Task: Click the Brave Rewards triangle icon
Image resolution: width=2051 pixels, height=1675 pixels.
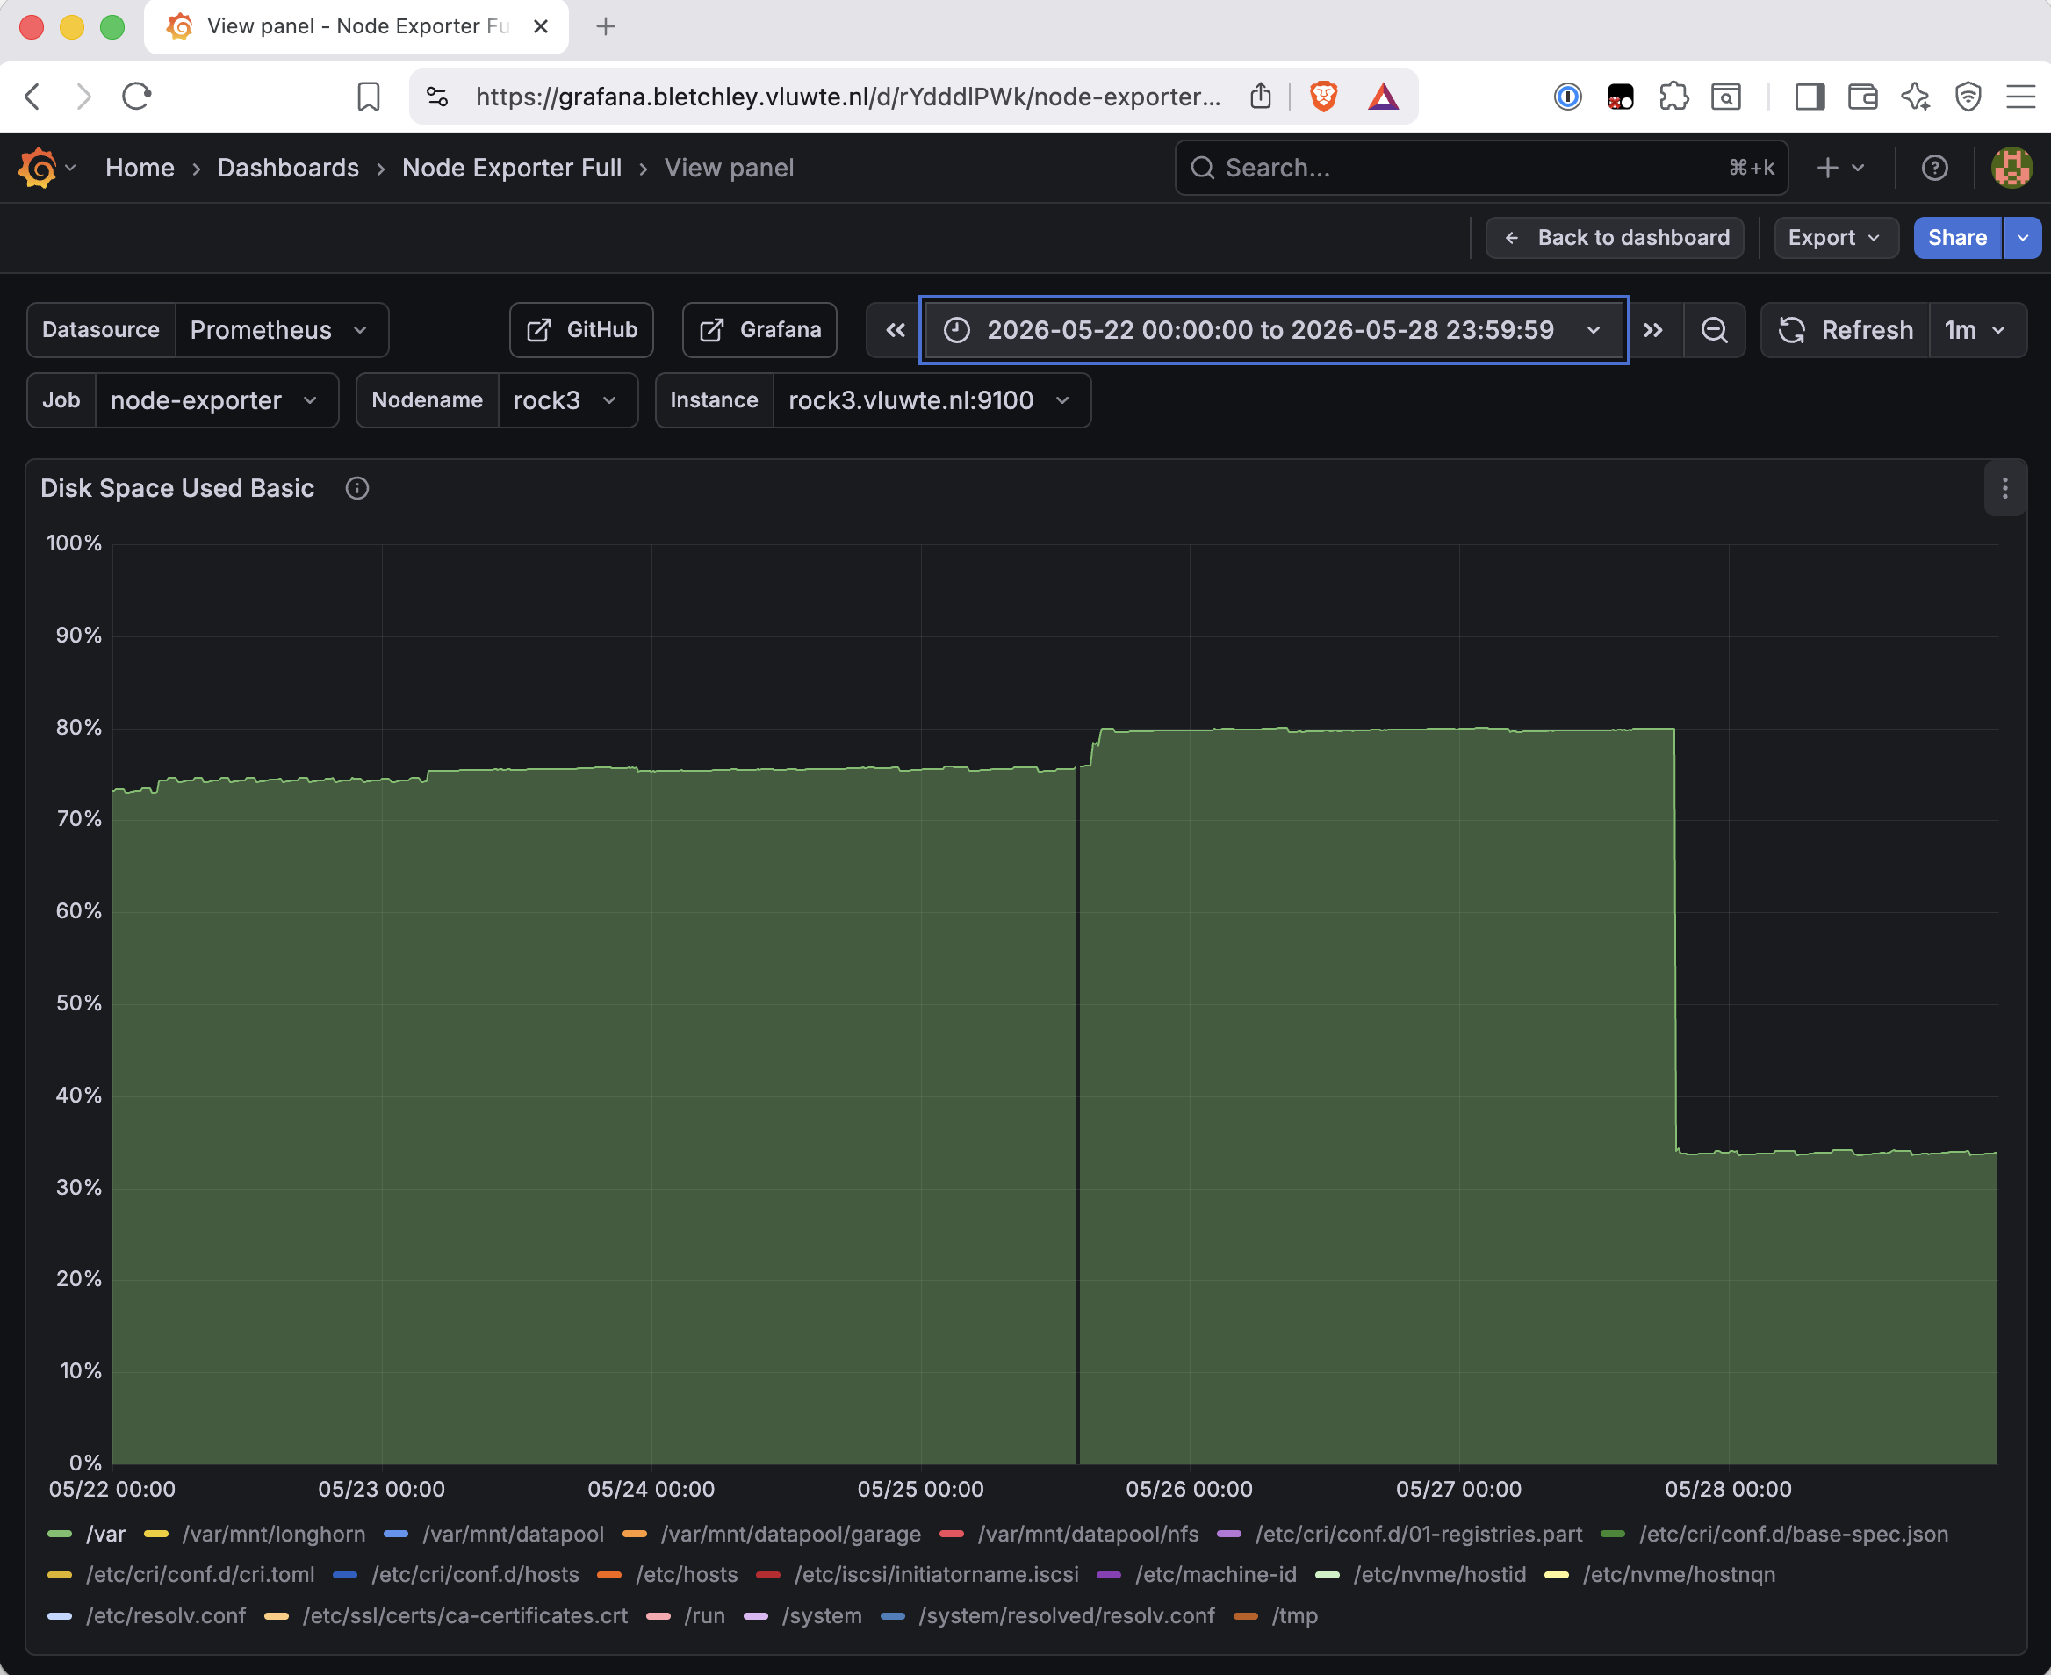Action: 1384,97
